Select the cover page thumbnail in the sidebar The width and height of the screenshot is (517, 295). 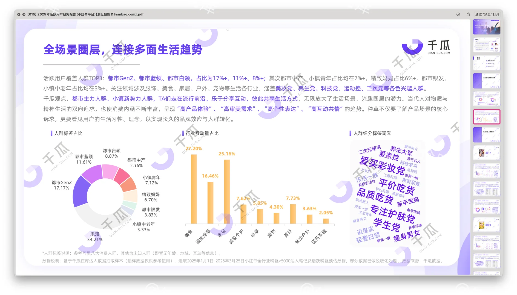[487, 27]
